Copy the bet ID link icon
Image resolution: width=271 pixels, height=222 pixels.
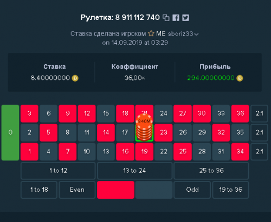pos(166,18)
